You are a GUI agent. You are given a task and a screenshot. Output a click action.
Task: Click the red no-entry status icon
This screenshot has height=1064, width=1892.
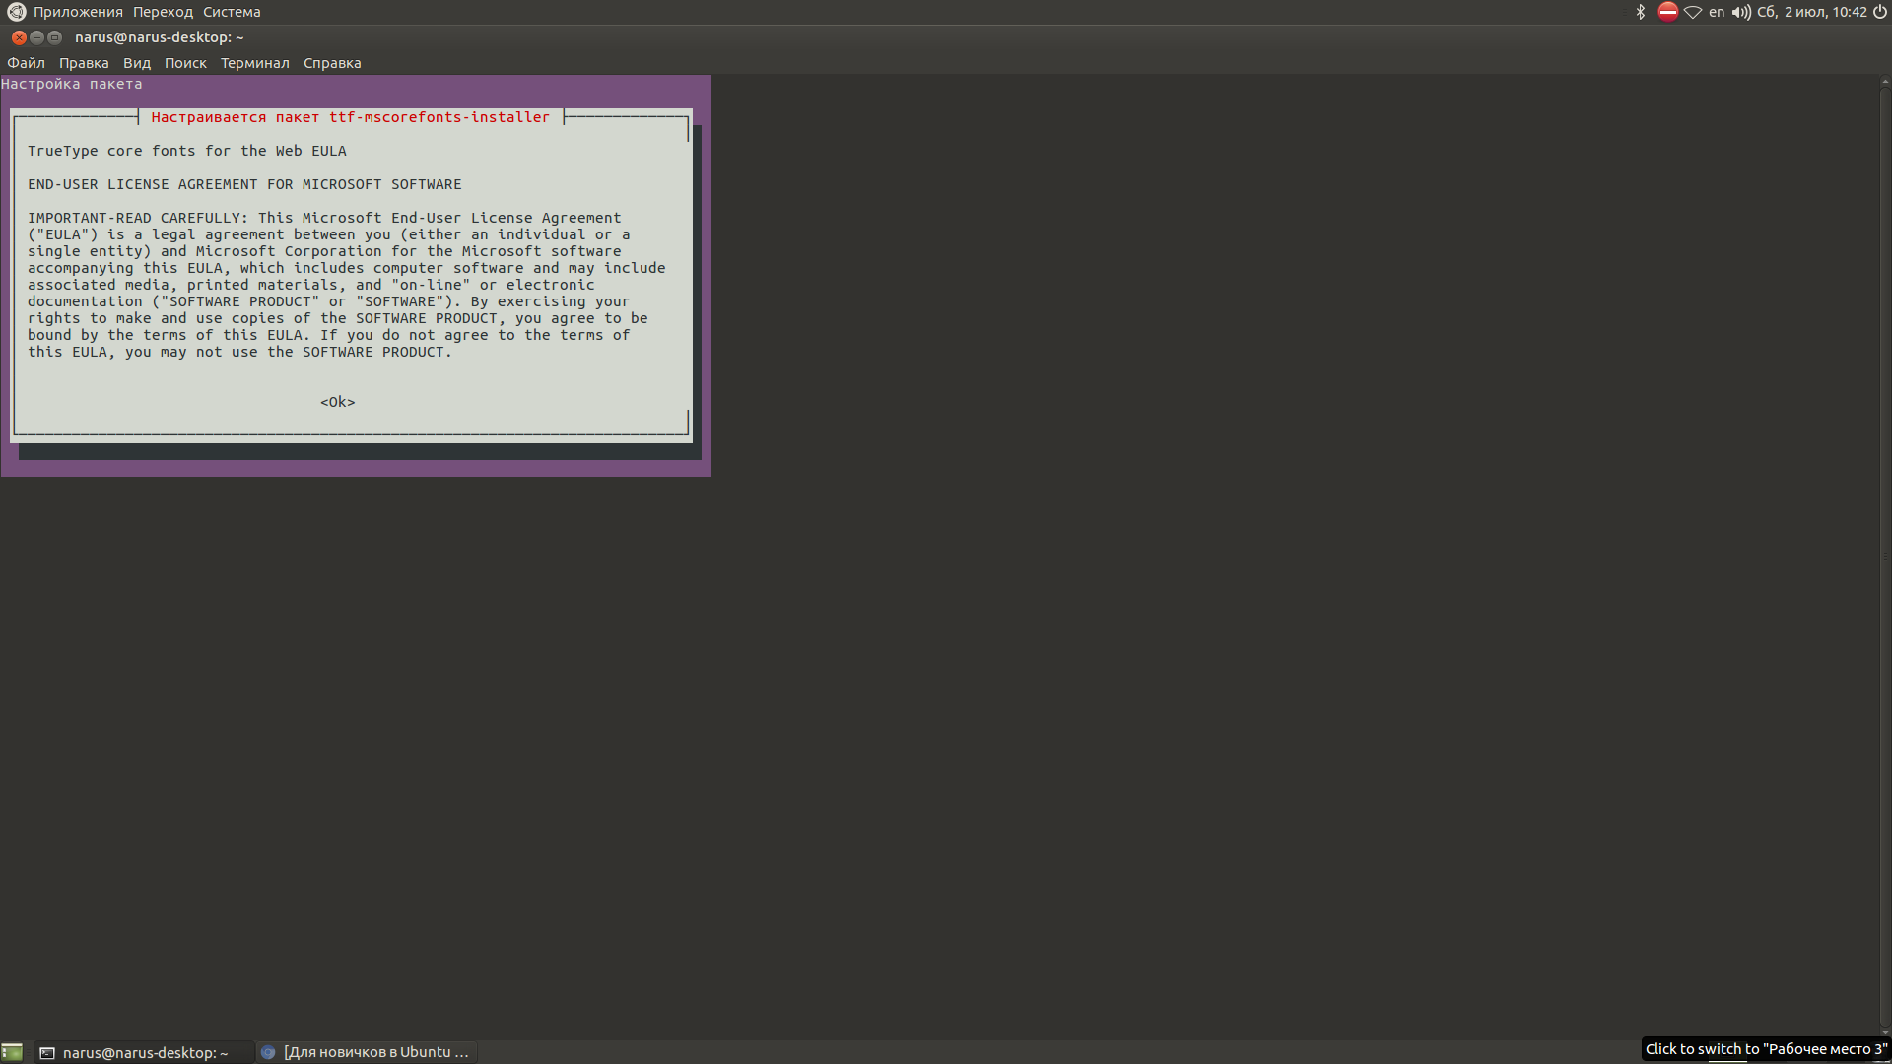point(1667,12)
